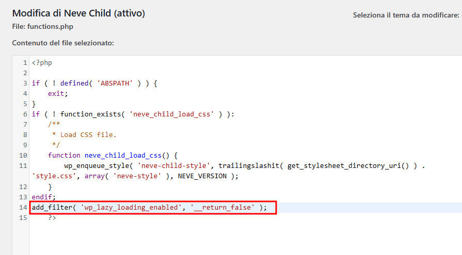Click 'Contenuto del file selezionato:' label
The width and height of the screenshot is (462, 255).
point(63,43)
